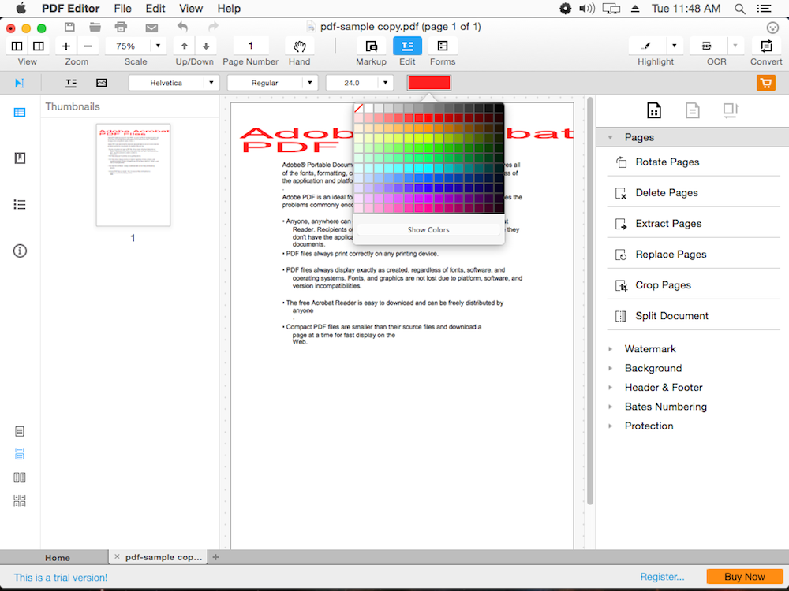Open the File menu
The width and height of the screenshot is (789, 591).
[123, 9]
